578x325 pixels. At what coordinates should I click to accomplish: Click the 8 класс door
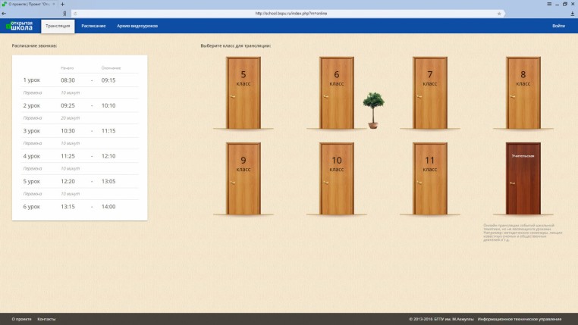point(523,92)
